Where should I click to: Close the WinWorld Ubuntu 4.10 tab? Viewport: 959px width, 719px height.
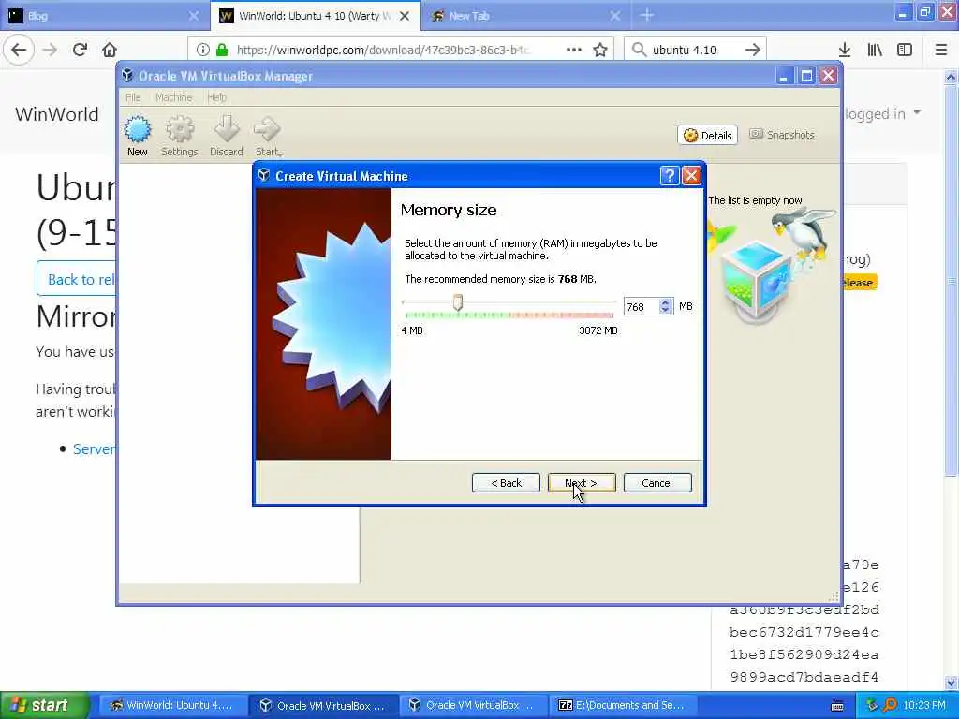pyautogui.click(x=405, y=16)
